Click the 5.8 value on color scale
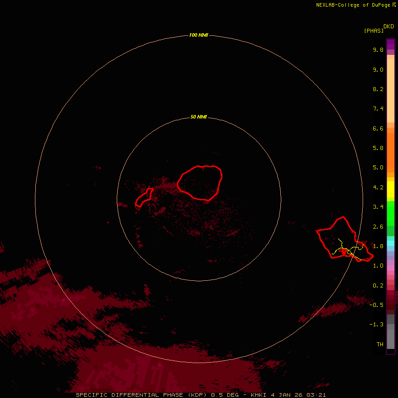The width and height of the screenshot is (398, 398). click(x=378, y=148)
